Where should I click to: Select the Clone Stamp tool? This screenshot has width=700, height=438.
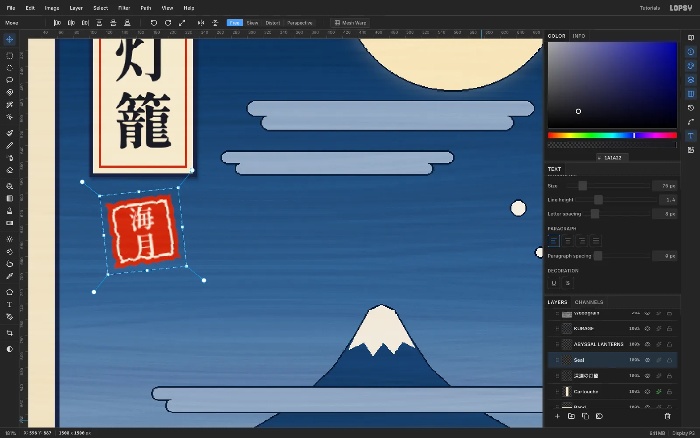tap(10, 211)
